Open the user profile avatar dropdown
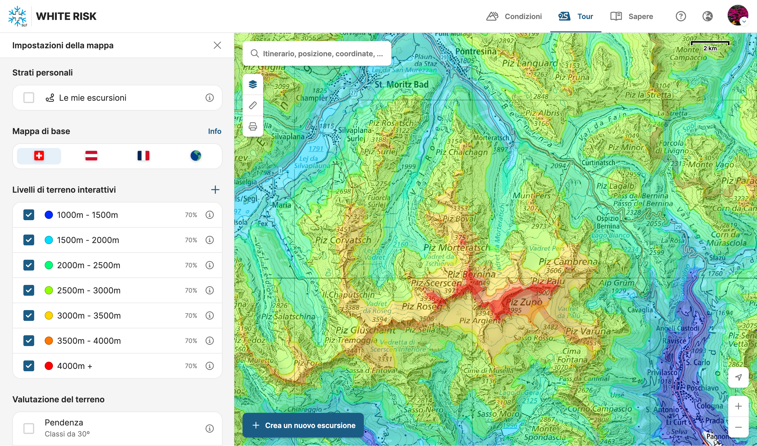757x446 pixels. coord(738,16)
